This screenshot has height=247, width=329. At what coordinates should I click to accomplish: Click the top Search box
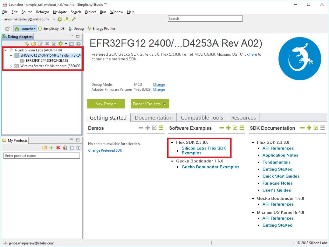[205, 19]
